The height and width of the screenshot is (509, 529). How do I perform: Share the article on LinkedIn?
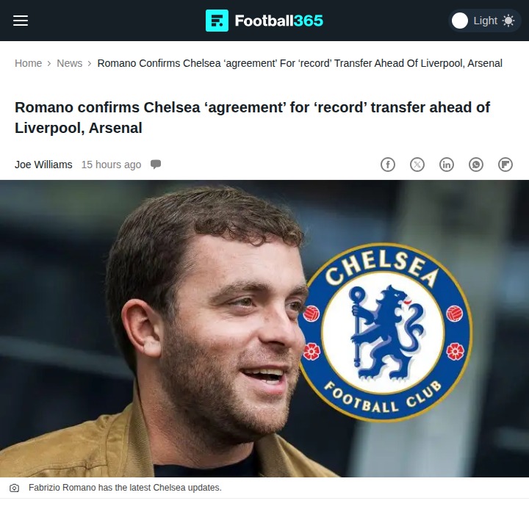pos(447,165)
